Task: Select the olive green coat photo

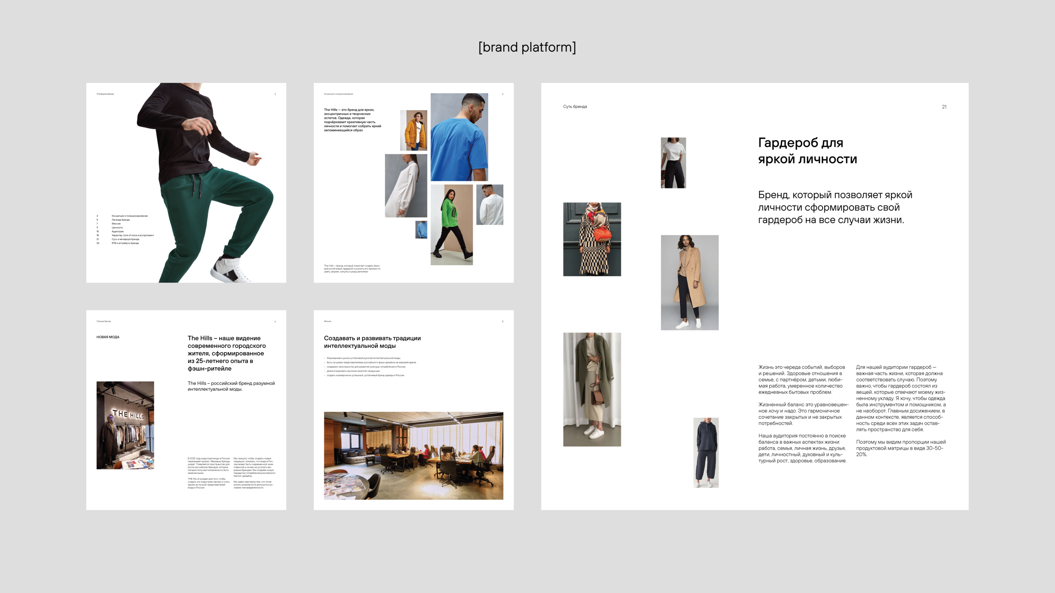Action: click(x=591, y=389)
